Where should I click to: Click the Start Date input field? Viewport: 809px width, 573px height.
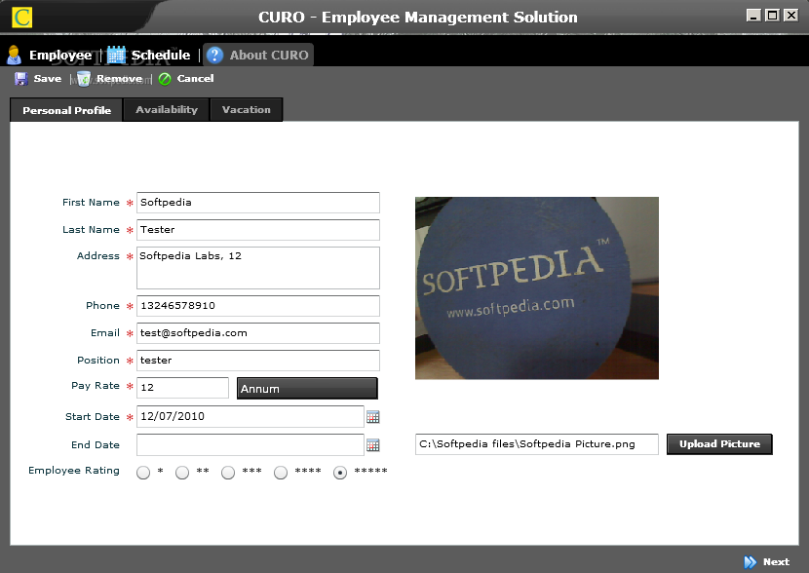pos(250,417)
